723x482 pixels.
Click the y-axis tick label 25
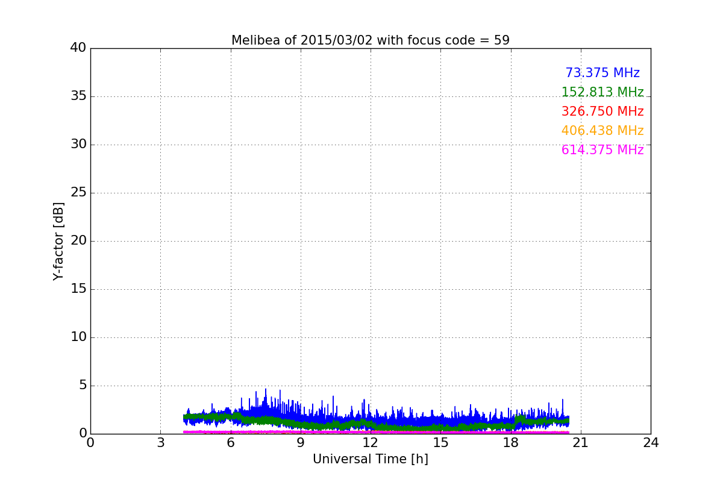pyautogui.click(x=78, y=192)
